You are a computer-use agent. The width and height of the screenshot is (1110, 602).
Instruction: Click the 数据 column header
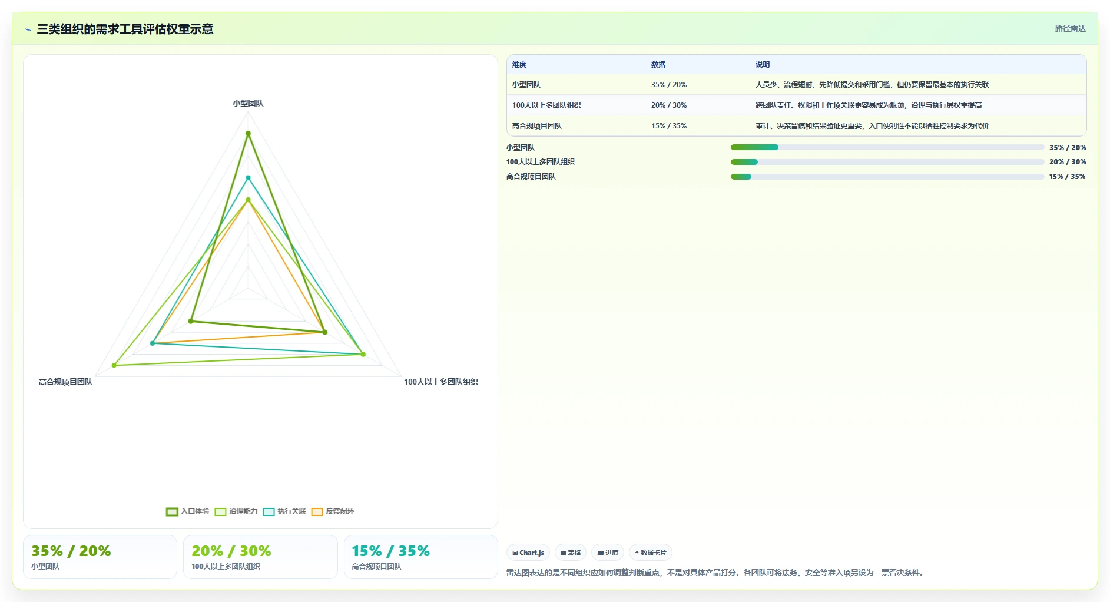[658, 65]
